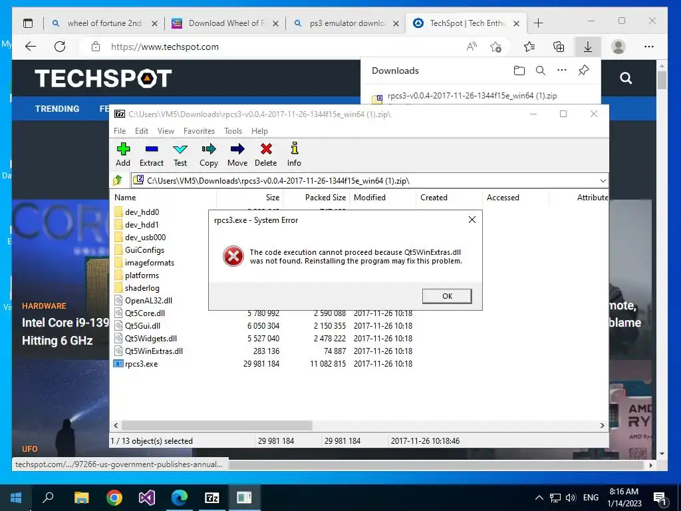Toggle Read aloud in Edge address bar
The image size is (681, 511).
pyautogui.click(x=472, y=47)
